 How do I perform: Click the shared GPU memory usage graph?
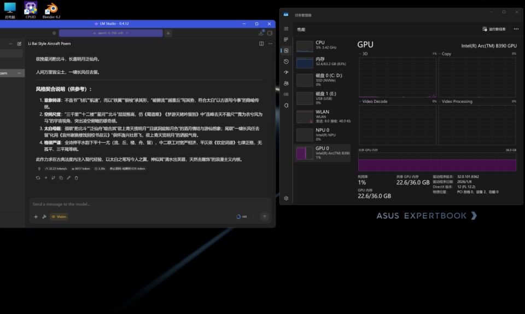437,162
